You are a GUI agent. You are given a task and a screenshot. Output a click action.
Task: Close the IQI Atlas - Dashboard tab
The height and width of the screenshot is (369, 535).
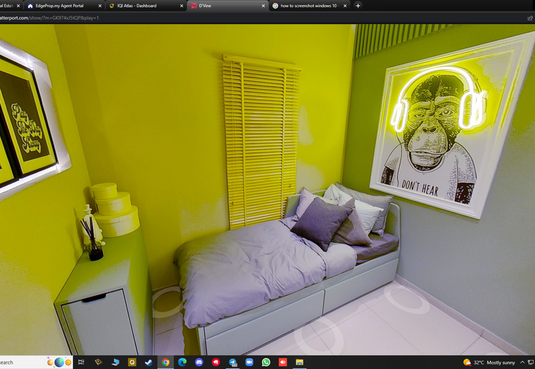pyautogui.click(x=181, y=5)
